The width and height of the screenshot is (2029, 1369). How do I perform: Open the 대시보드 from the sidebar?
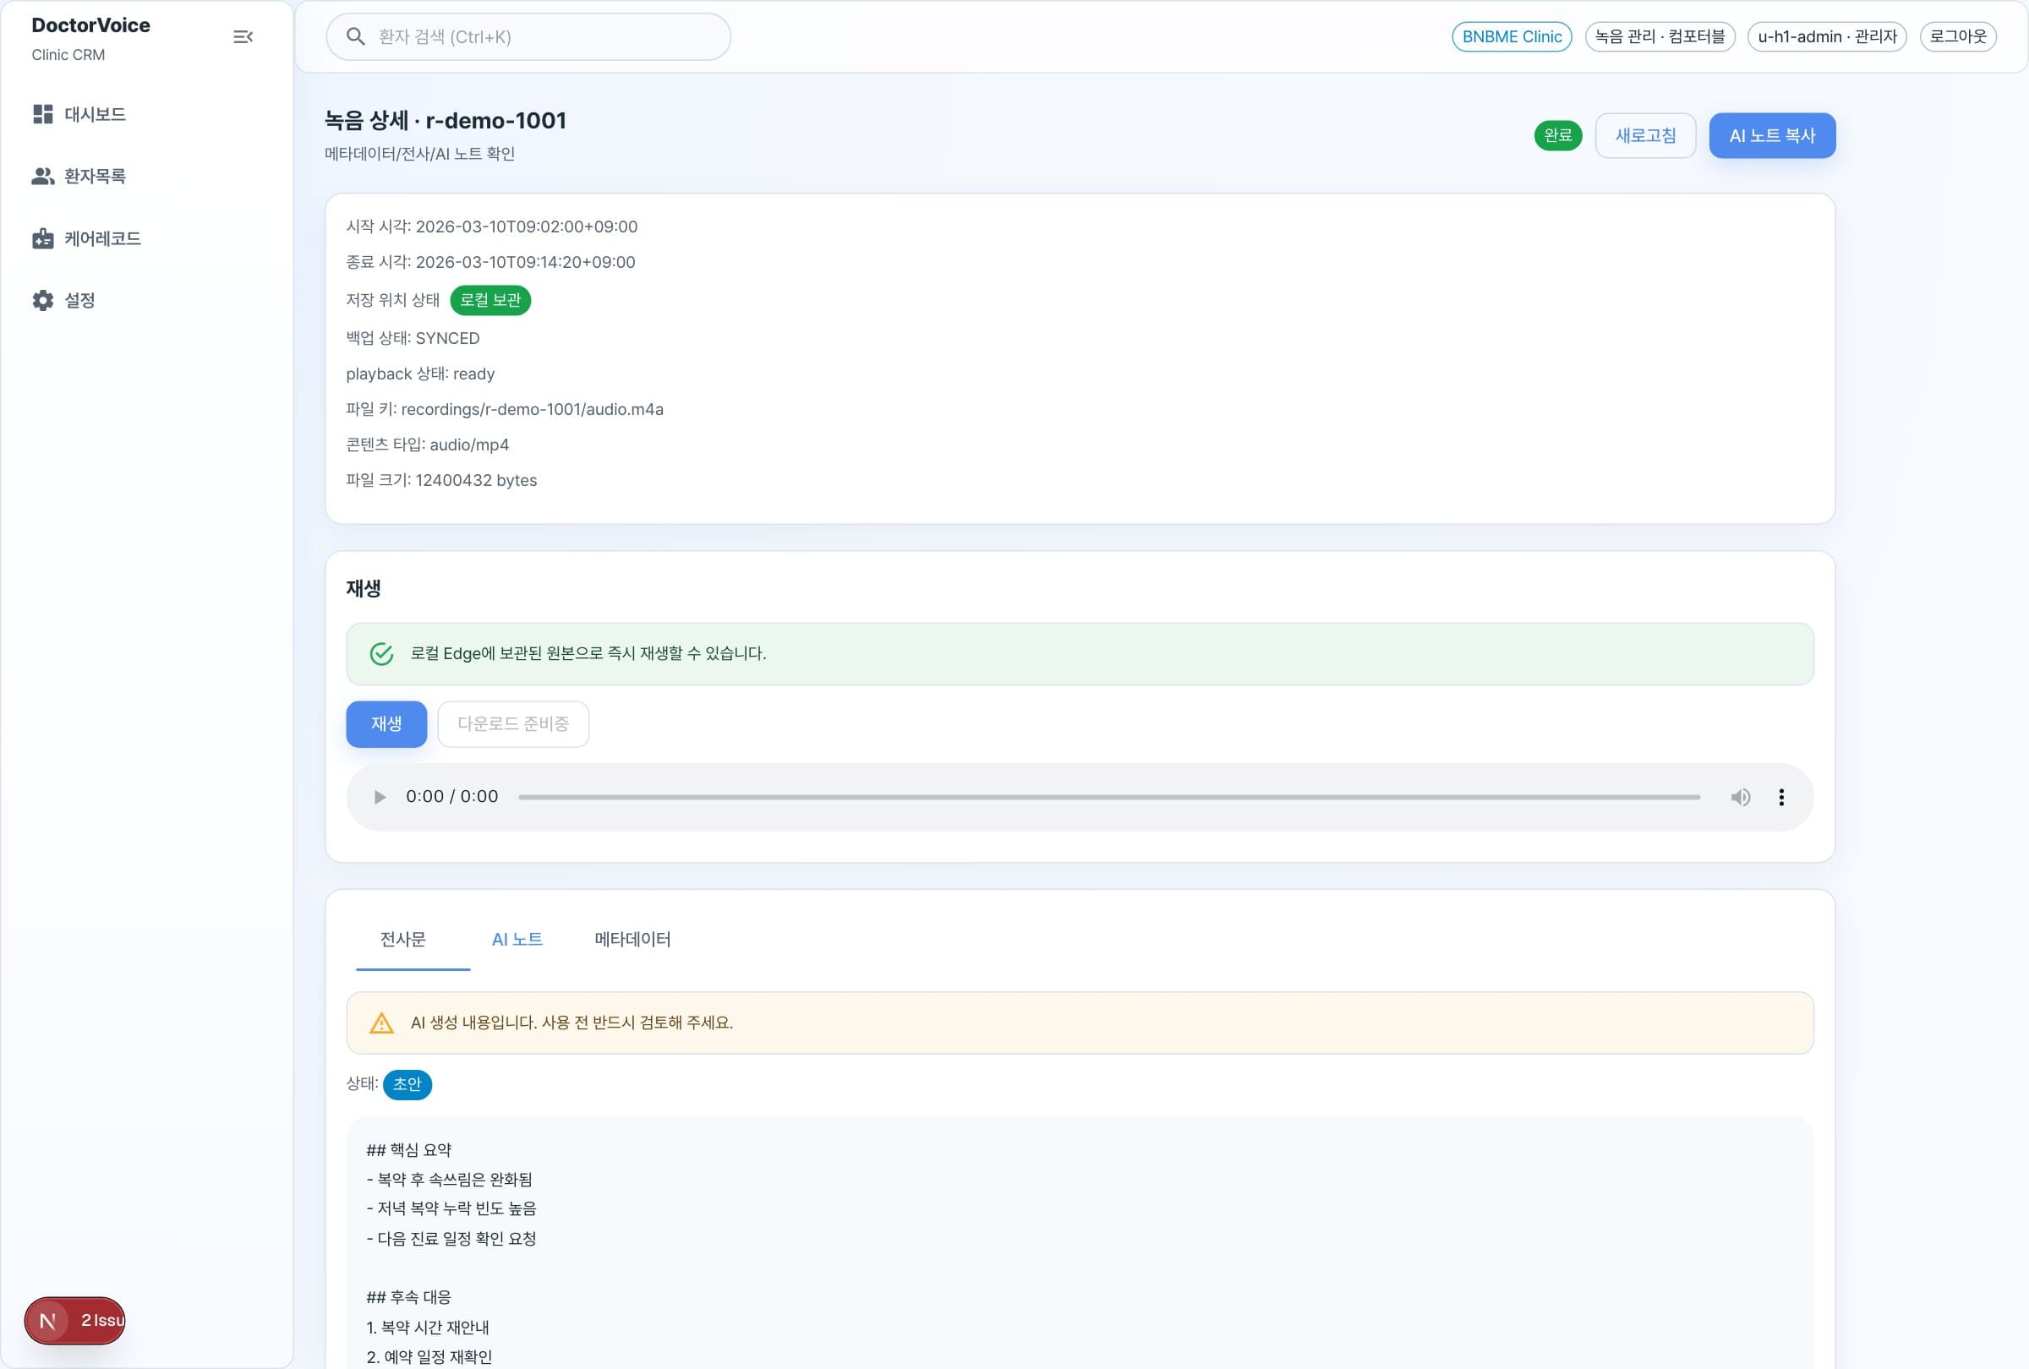point(95,113)
